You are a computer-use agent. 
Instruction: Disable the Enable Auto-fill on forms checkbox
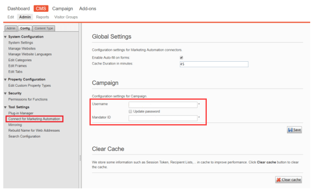pos(181,58)
